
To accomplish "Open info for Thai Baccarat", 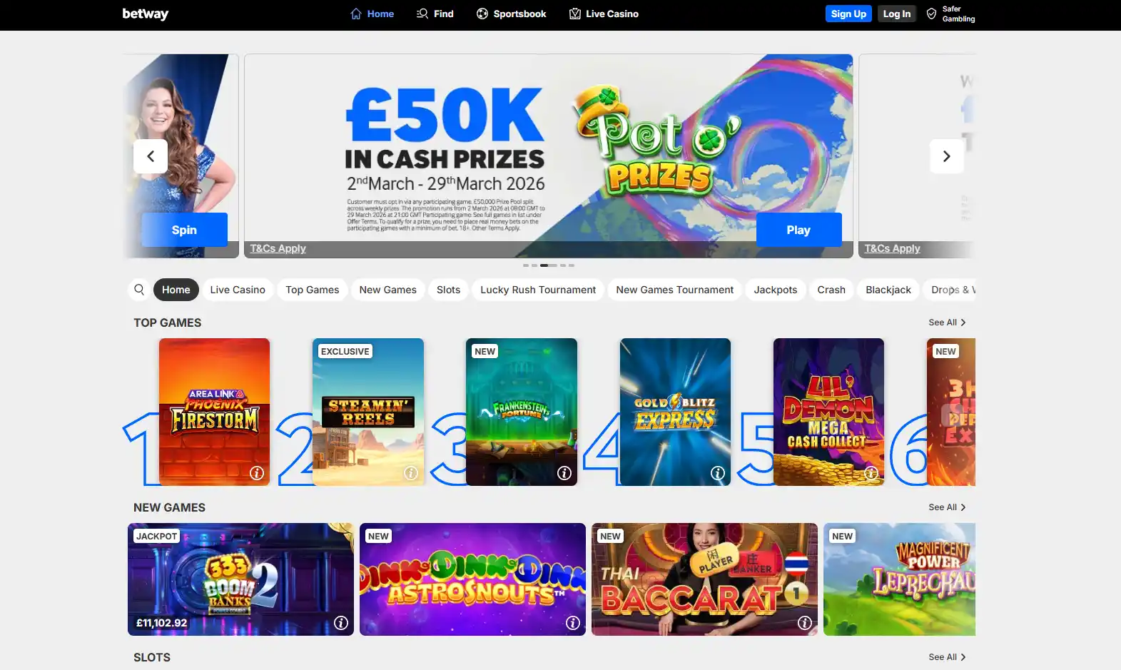I will pyautogui.click(x=805, y=623).
